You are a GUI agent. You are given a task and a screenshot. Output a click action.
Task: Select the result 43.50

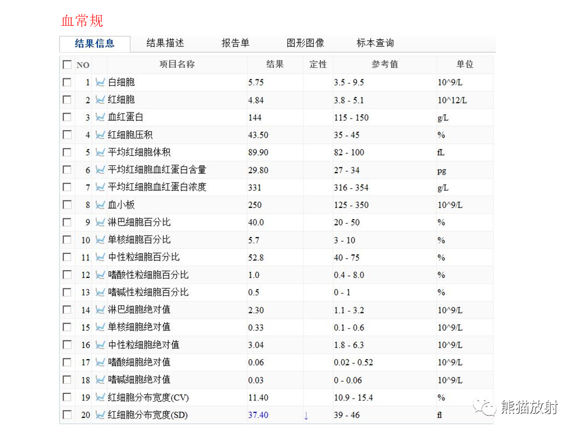point(258,135)
